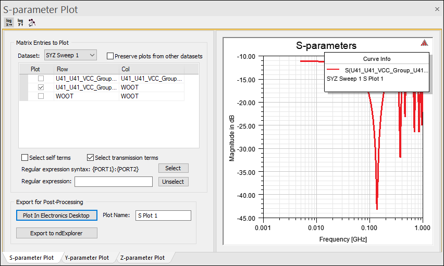Image resolution: width=444 pixels, height=266 pixels.
Task: Check the first U41 VCC Group row checkbox
Action: point(41,79)
